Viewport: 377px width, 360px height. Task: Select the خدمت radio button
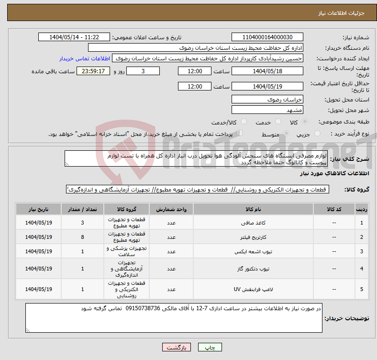point(278,122)
